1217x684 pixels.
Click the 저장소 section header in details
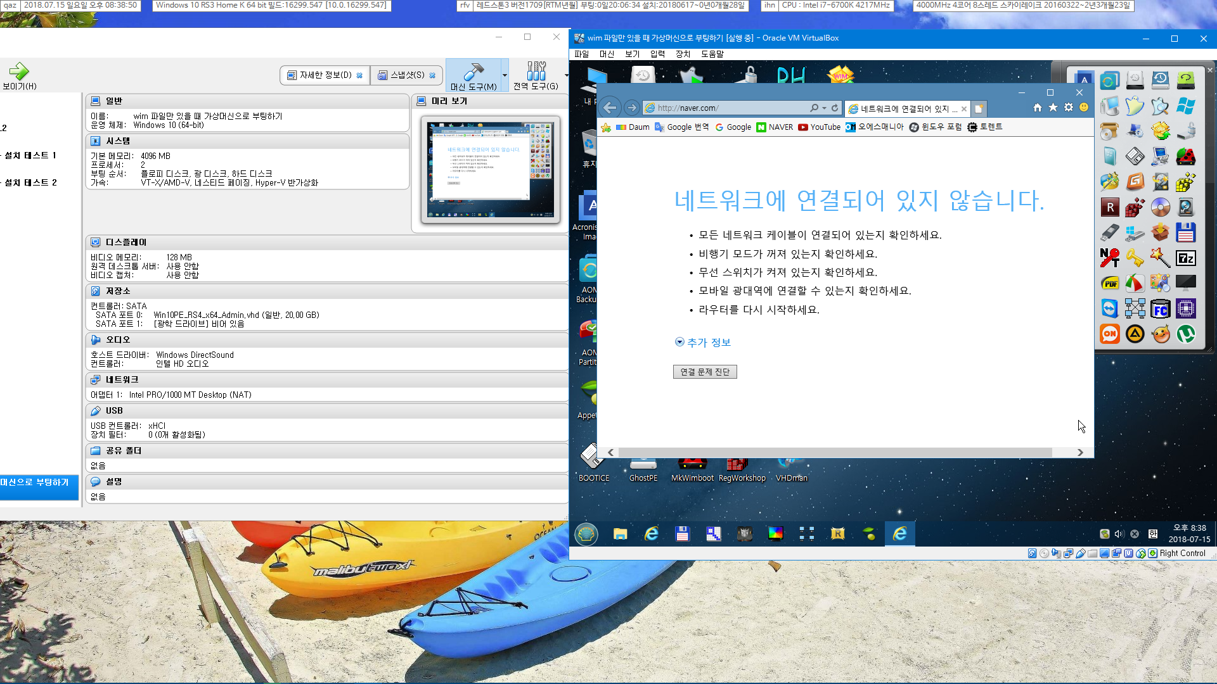tap(327, 291)
